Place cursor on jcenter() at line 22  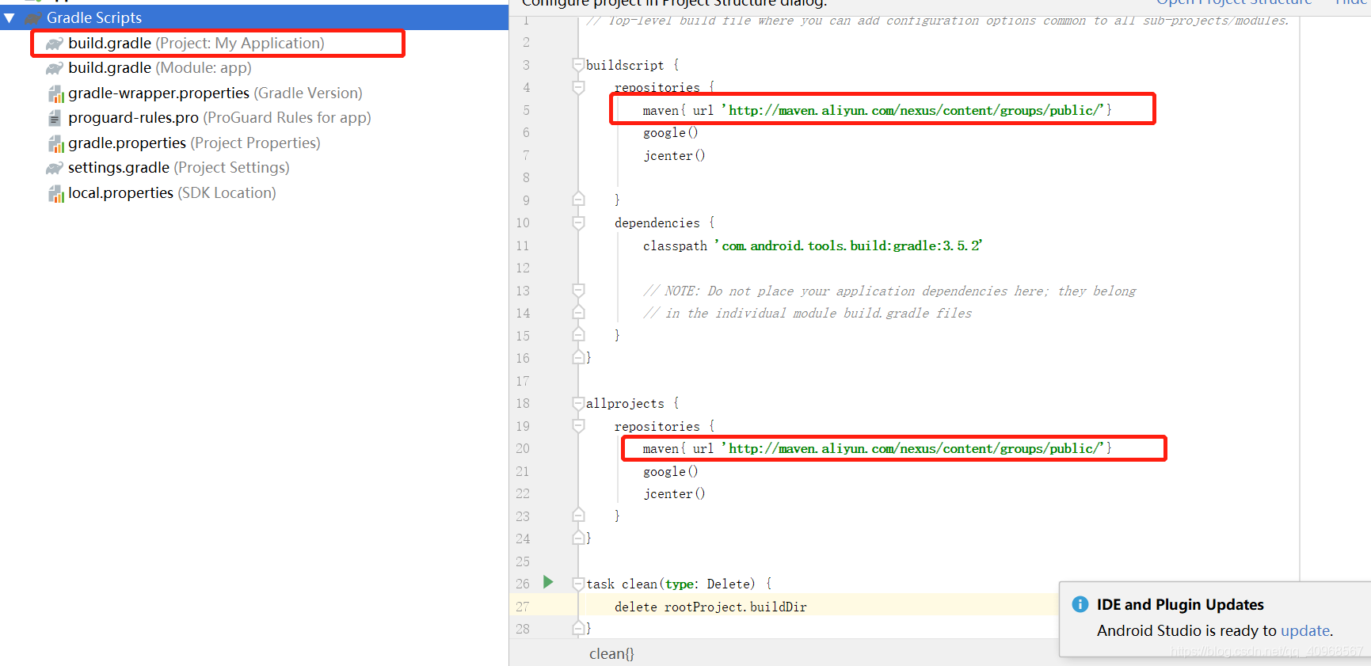pyautogui.click(x=674, y=493)
